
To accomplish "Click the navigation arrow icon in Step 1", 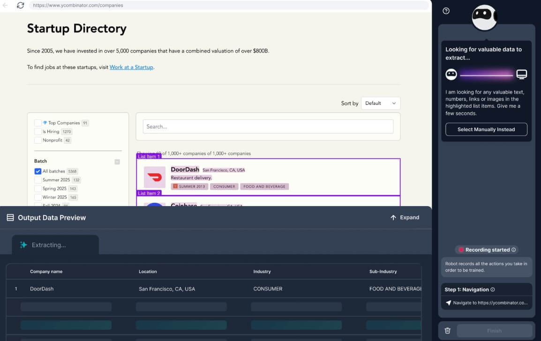I will pos(448,303).
